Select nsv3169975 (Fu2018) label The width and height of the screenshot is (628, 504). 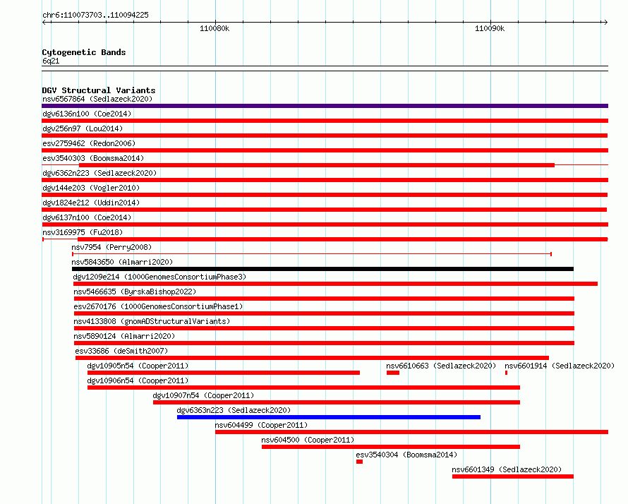point(83,232)
